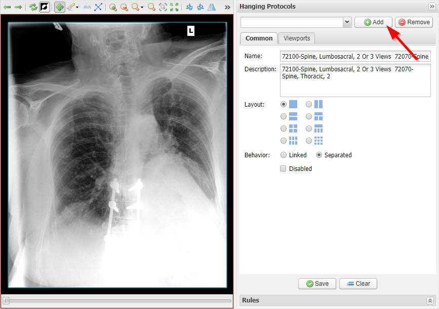Switch to the Viewports tab

click(x=297, y=38)
